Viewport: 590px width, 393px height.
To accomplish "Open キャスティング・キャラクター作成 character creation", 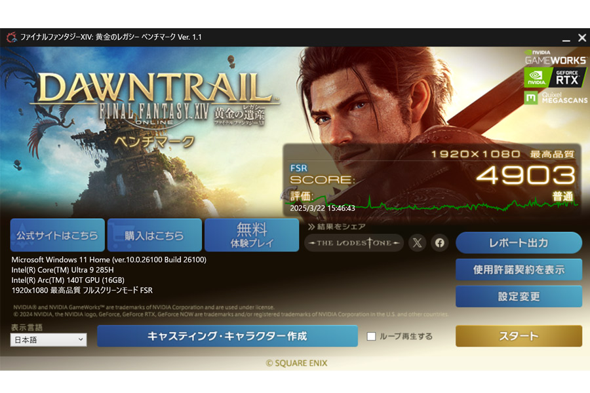I will pyautogui.click(x=227, y=336).
